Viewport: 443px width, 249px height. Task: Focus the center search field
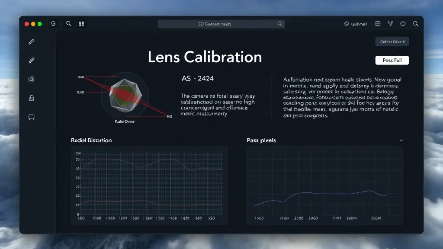click(221, 24)
